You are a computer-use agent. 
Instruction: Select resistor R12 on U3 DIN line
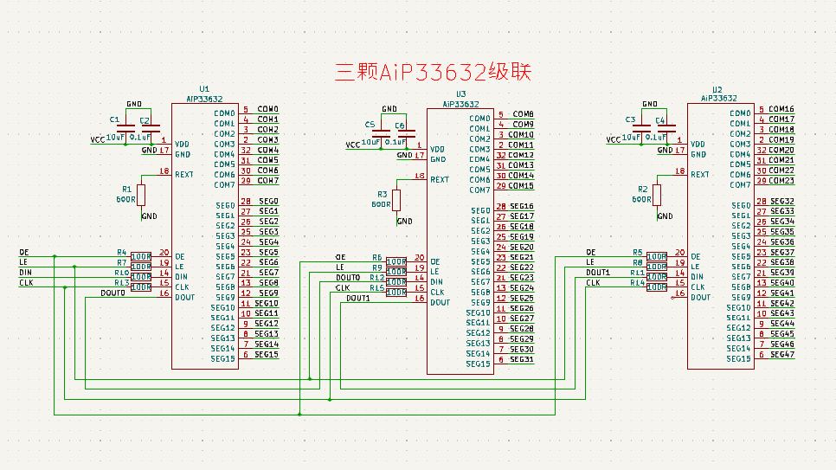click(x=396, y=282)
